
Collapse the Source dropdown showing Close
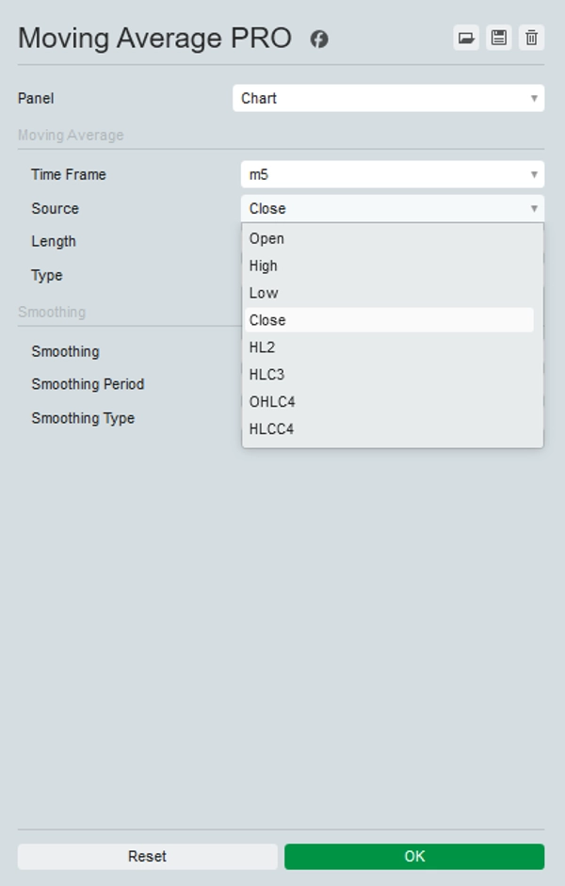pos(392,208)
